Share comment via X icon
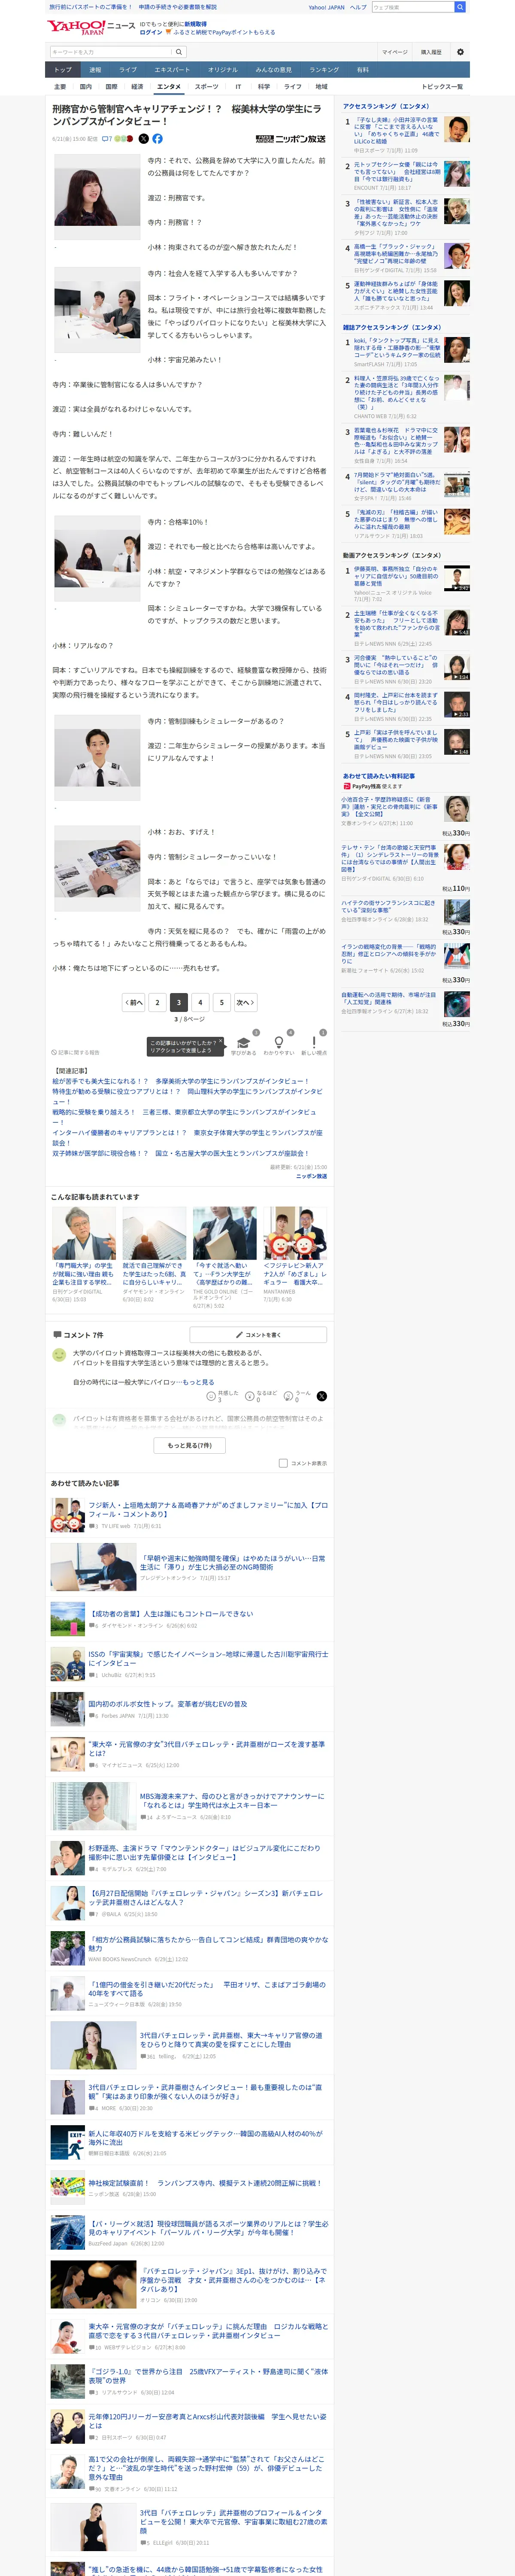This screenshot has width=515, height=2576. (322, 1396)
